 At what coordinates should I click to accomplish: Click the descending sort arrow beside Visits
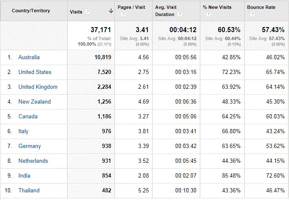(111, 11)
